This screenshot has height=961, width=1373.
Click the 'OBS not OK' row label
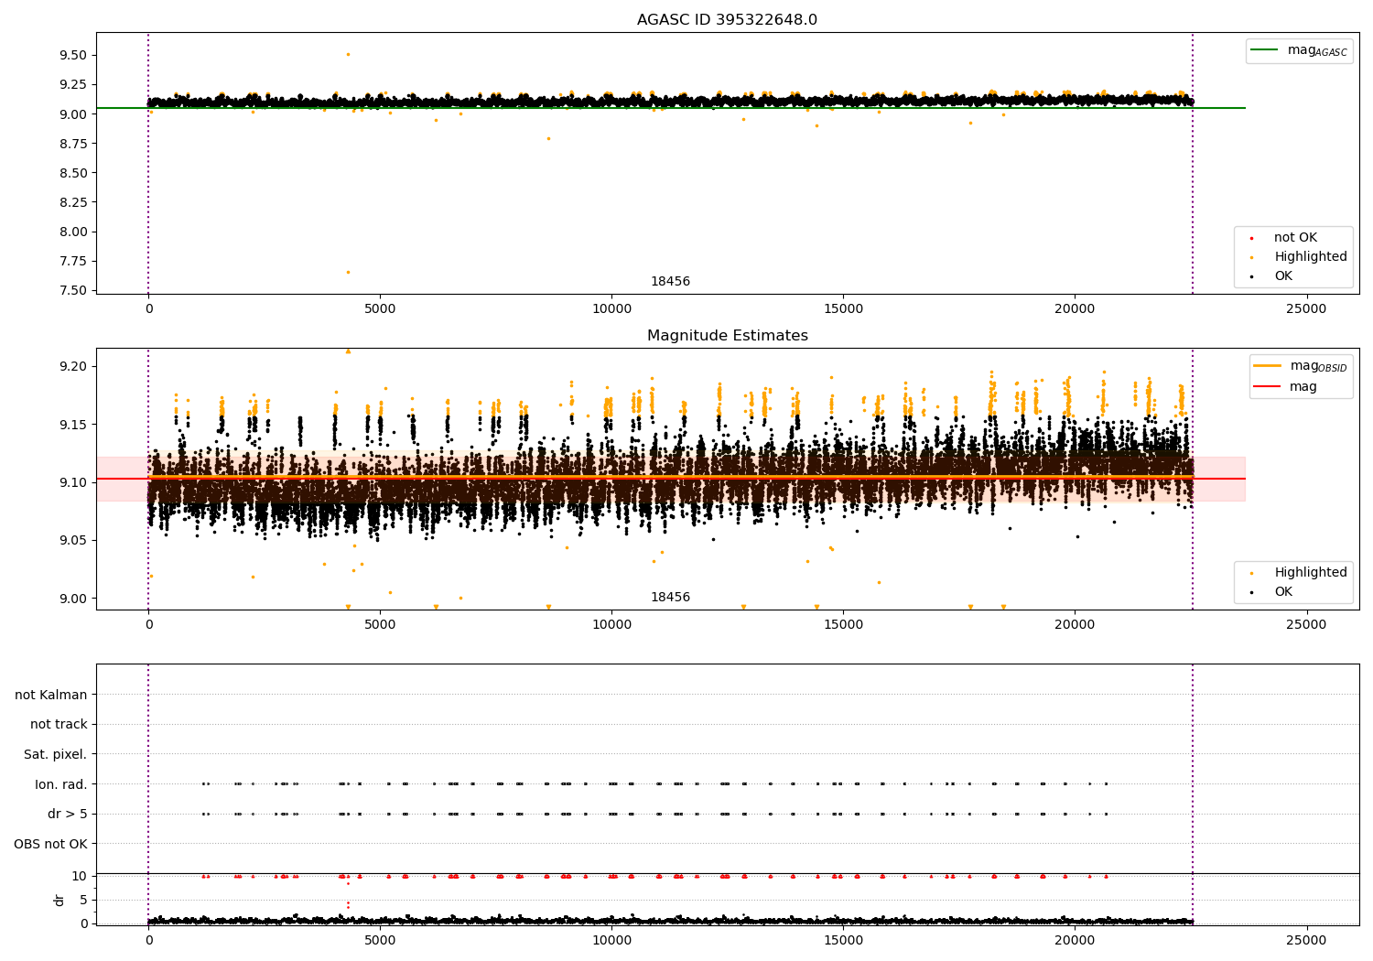click(x=50, y=844)
